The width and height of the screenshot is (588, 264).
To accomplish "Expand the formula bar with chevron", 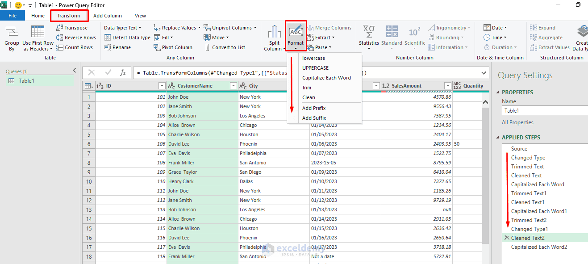I will coord(484,72).
